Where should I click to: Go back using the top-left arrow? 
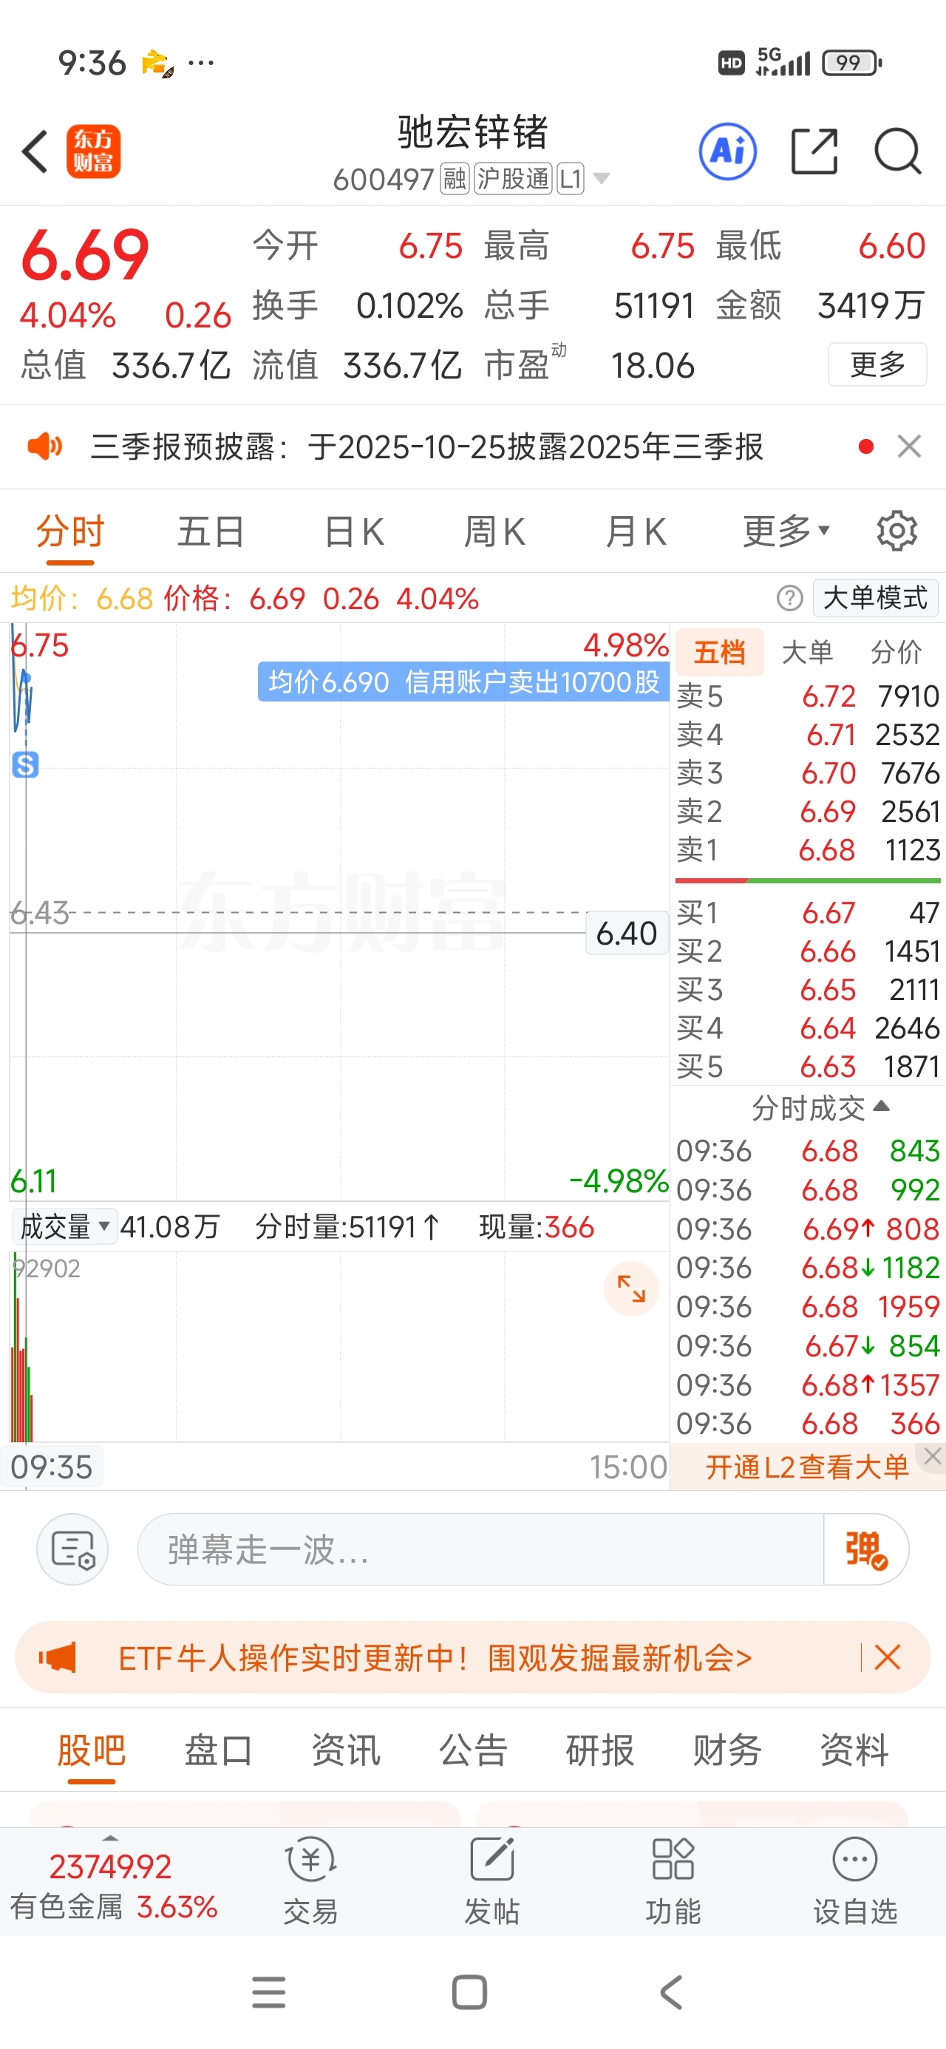click(x=35, y=151)
